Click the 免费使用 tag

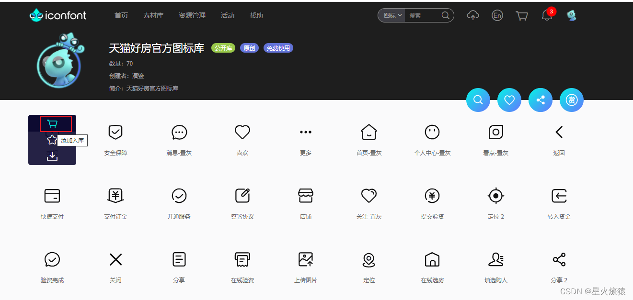pyautogui.click(x=278, y=48)
